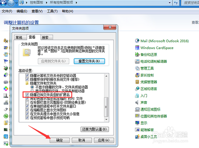Toggle 在文件夹提示中显示文件大小信息 checkbox
199x148 pixels.
coord(27,114)
